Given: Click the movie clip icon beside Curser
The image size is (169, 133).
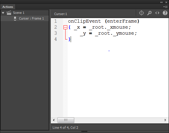Looking at the screenshot, I should [15, 18].
